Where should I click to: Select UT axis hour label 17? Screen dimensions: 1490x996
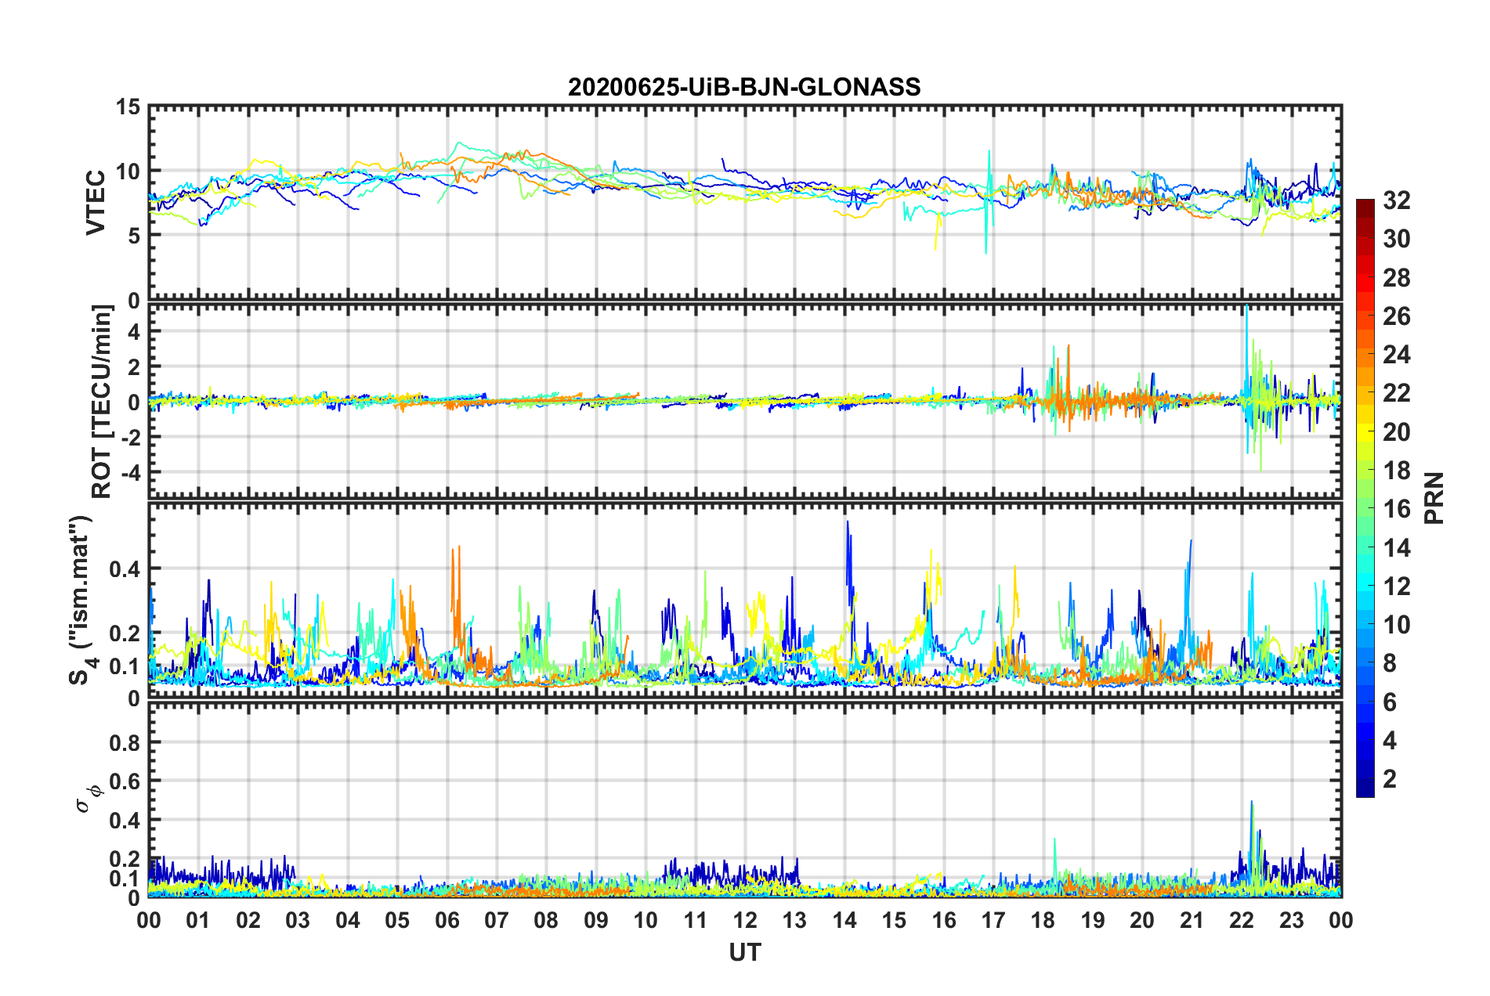[x=993, y=920]
